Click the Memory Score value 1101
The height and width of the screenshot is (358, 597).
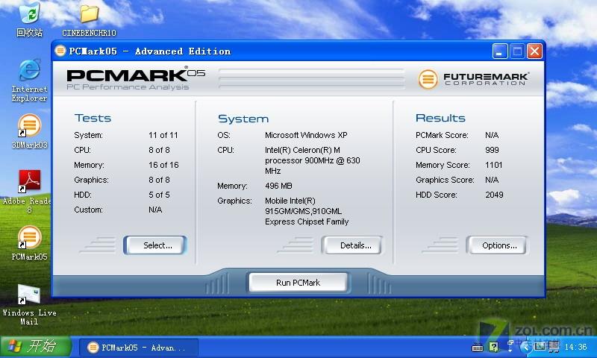click(x=494, y=165)
